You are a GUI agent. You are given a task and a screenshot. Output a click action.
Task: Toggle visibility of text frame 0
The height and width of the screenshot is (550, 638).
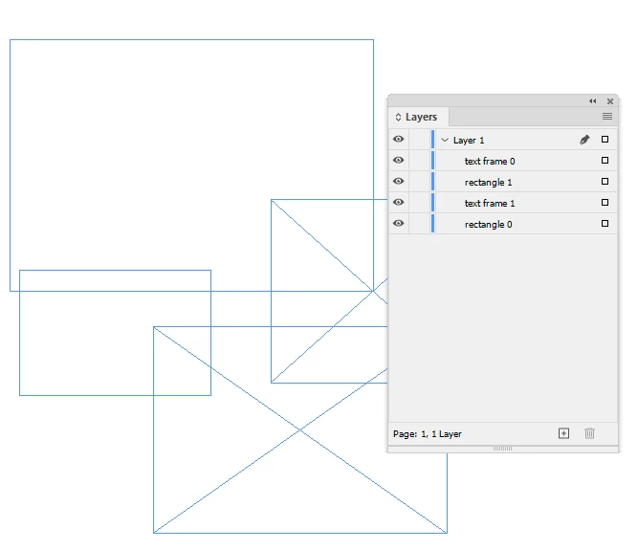point(399,161)
